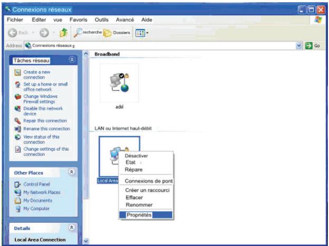This screenshot has width=329, height=246.
Task: Open the Outils menu
Action: [x=101, y=19]
